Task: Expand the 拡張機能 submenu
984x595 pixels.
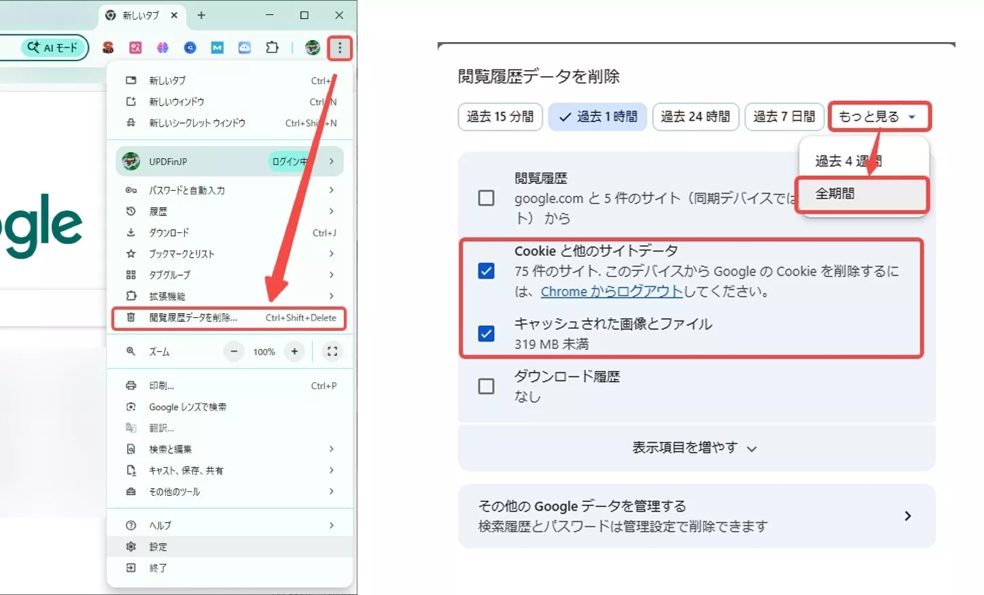Action: point(230,296)
